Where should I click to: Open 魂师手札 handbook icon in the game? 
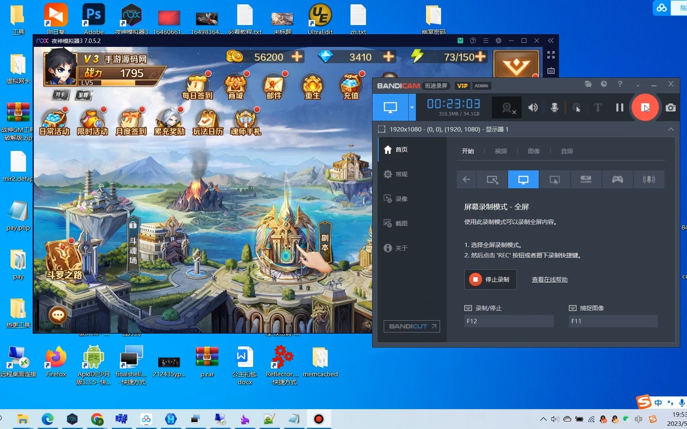(246, 122)
